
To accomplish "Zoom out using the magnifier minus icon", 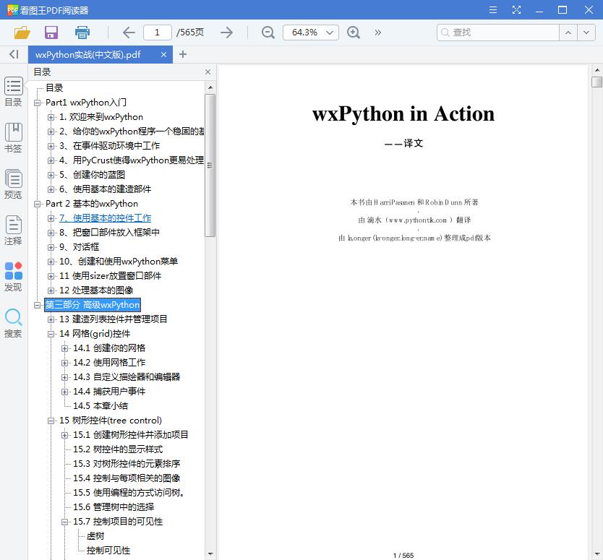I will [x=268, y=33].
